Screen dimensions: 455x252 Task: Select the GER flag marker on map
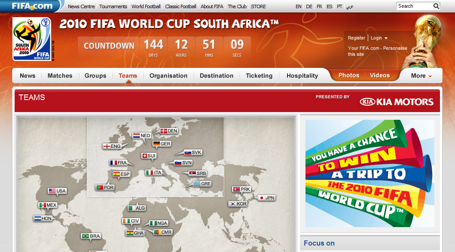(162, 143)
